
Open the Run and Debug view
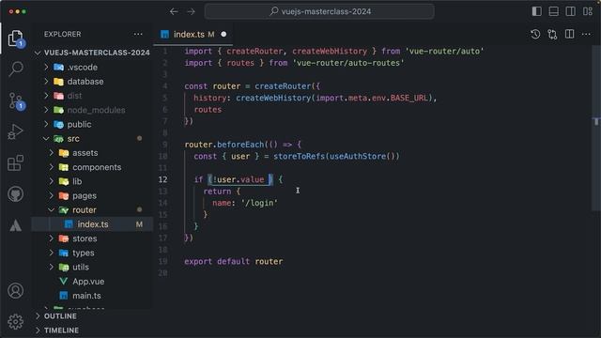coord(16,131)
